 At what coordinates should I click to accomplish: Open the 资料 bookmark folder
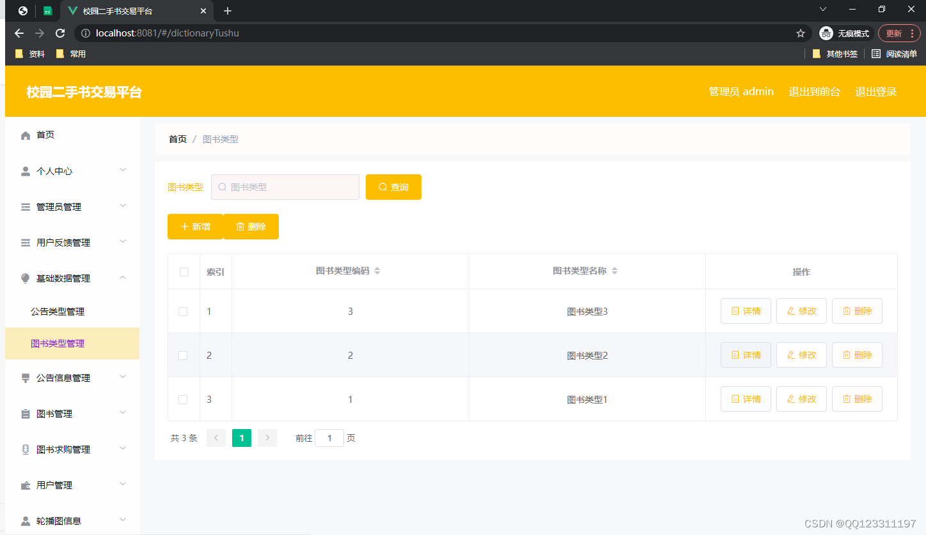click(30, 54)
